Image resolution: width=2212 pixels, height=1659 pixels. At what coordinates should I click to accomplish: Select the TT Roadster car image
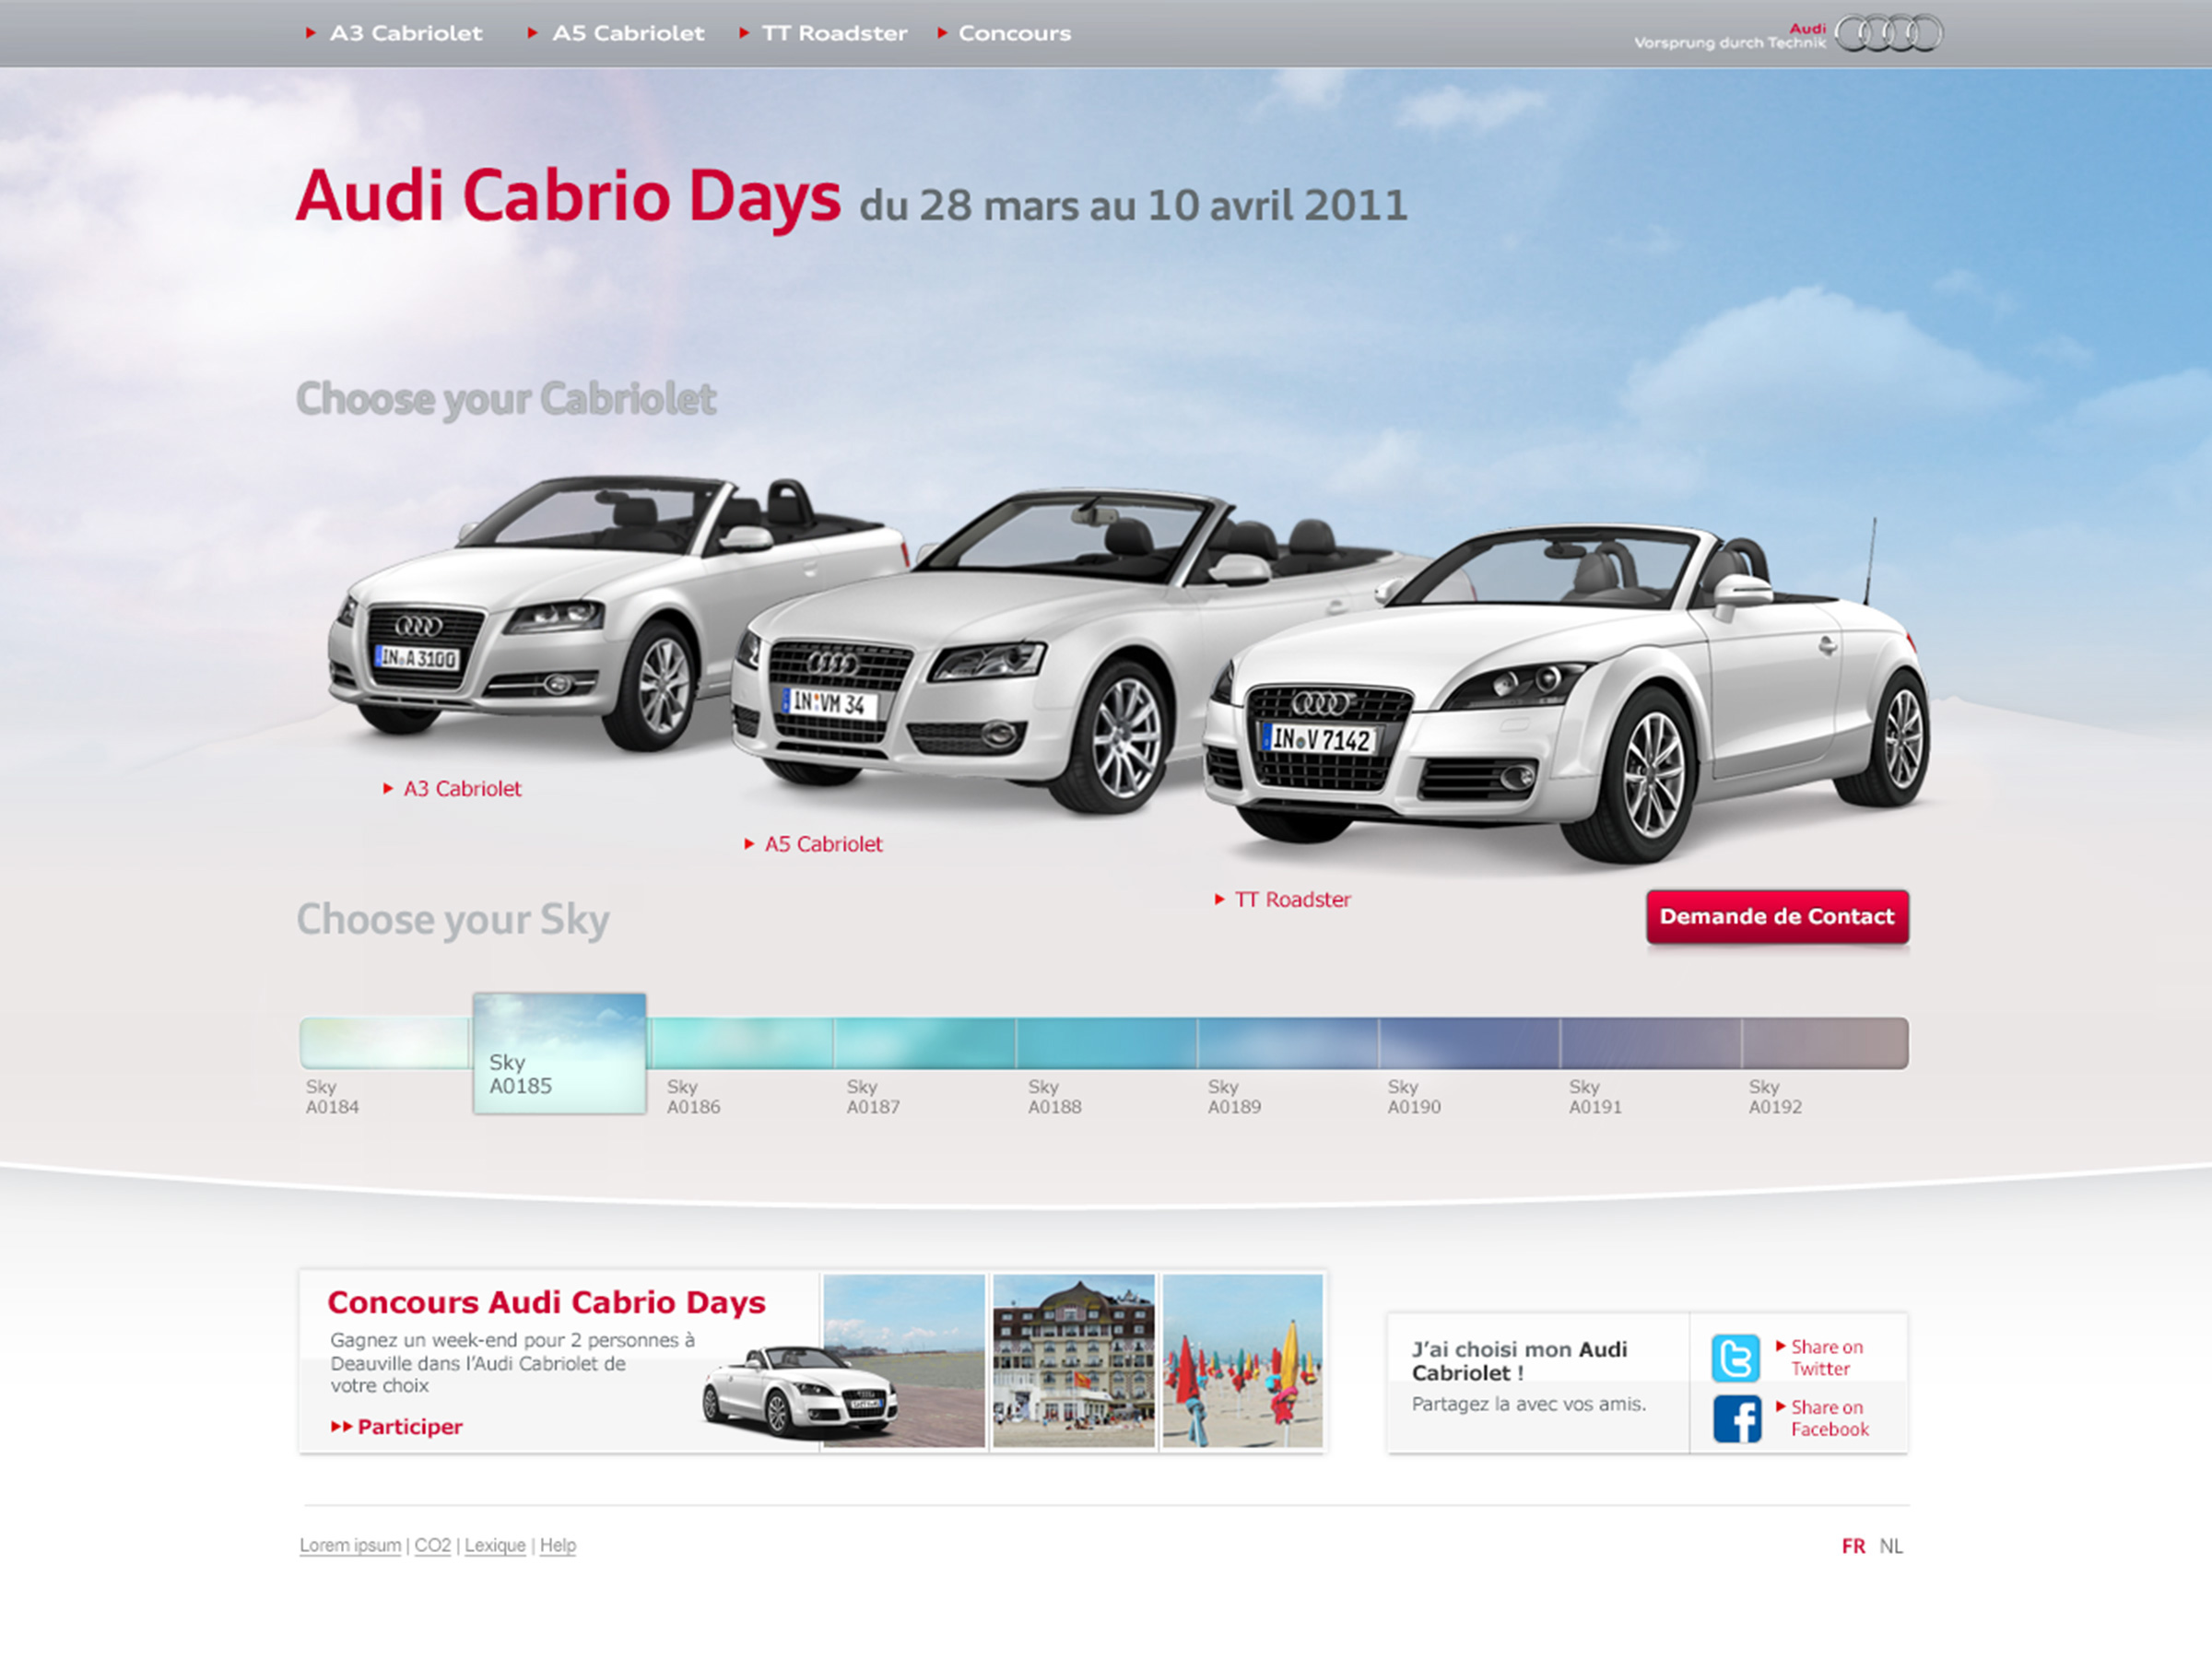point(1565,690)
